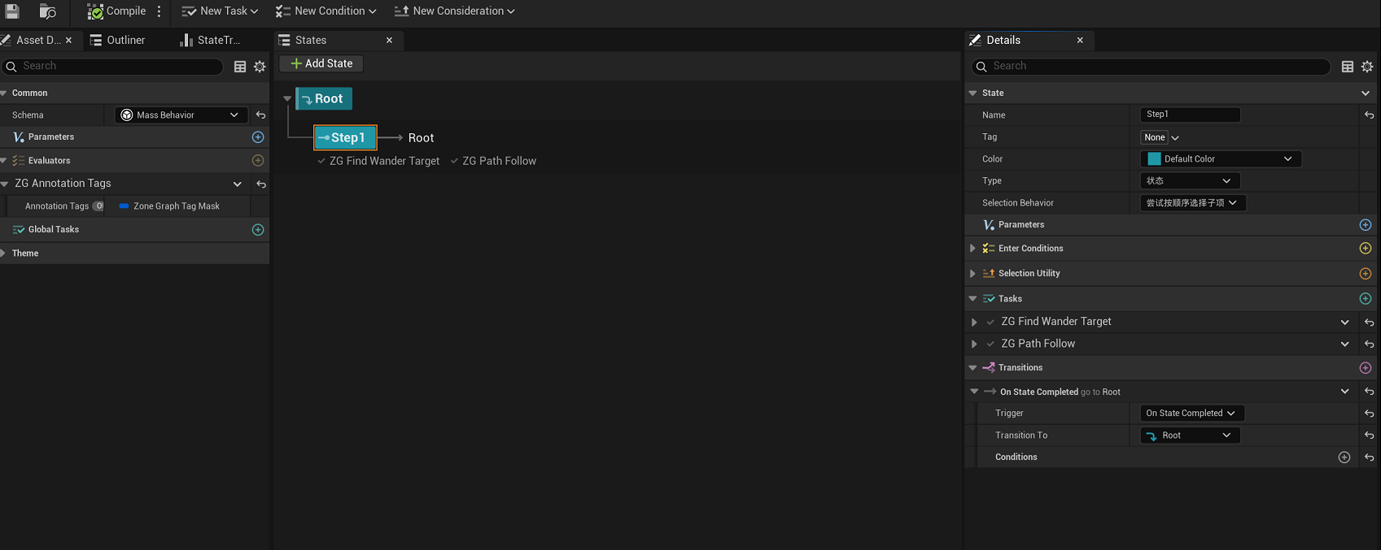Image resolution: width=1381 pixels, height=550 pixels.
Task: Reset Schema to default arrow
Action: 261,115
